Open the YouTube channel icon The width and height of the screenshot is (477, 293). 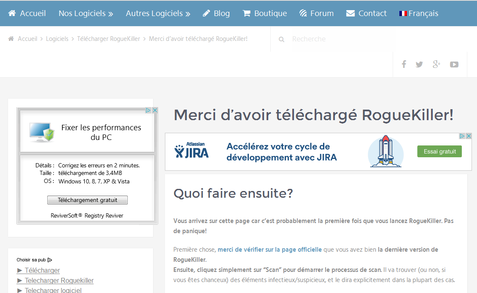click(x=454, y=65)
